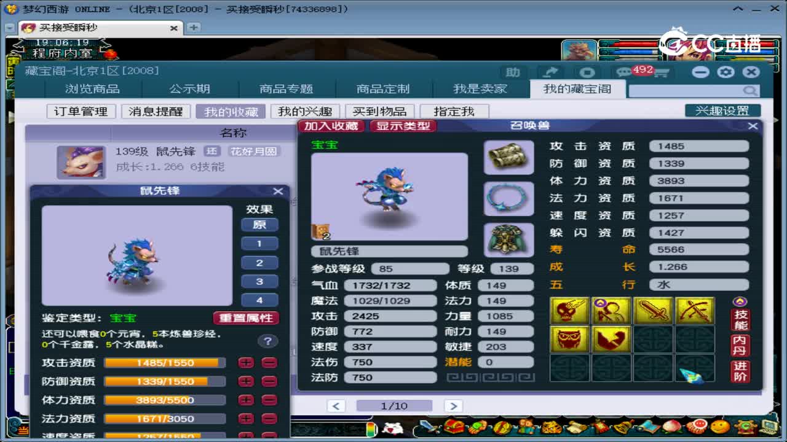Increase 体力资质 with plus button
This screenshot has width=787, height=442.
(x=247, y=400)
